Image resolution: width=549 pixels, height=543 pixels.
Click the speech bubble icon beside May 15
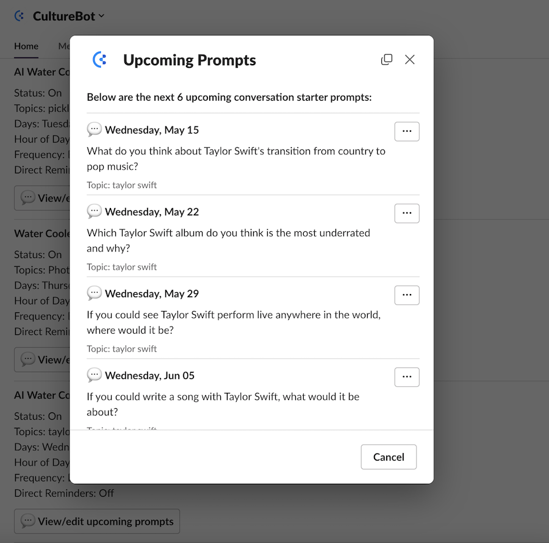click(94, 129)
